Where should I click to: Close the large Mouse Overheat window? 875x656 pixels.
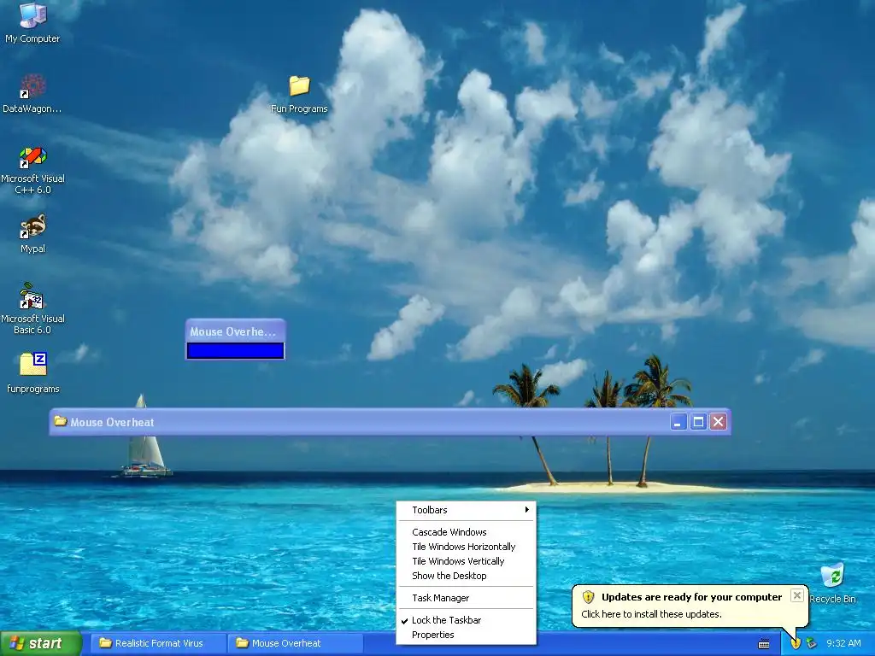coord(718,422)
